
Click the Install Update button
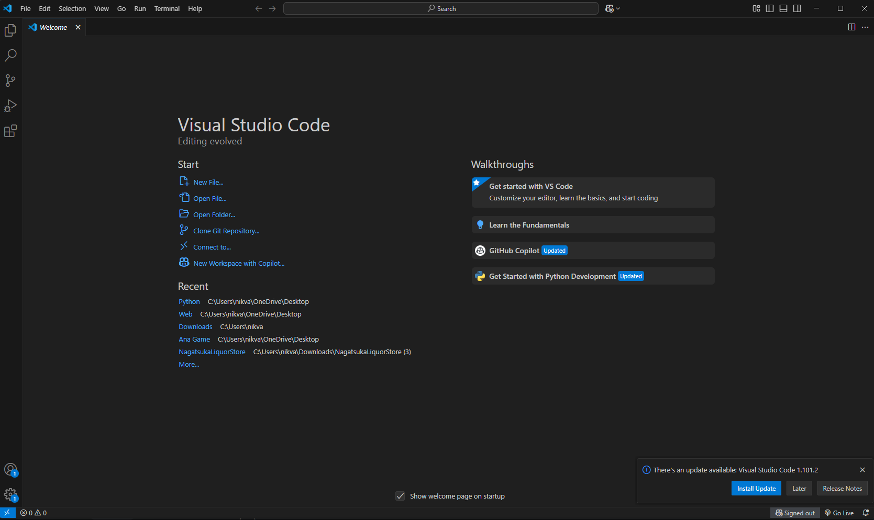point(756,488)
